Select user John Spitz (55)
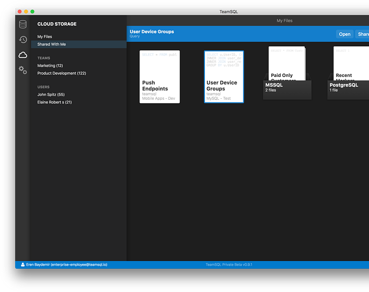Screen dimensions: 369x292 click(51, 94)
